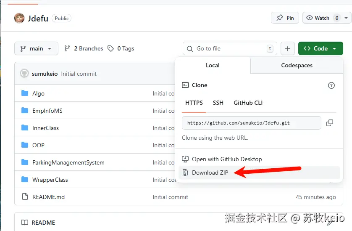Select the HTTPS clone tab
Image resolution: width=352 pixels, height=231 pixels.
(194, 103)
